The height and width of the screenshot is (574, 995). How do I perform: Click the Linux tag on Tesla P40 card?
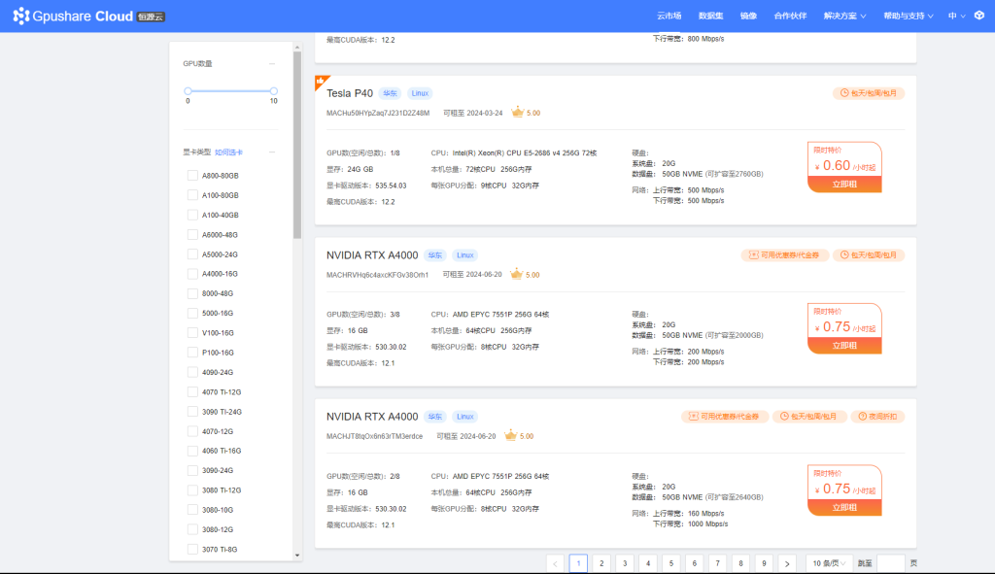(x=420, y=93)
